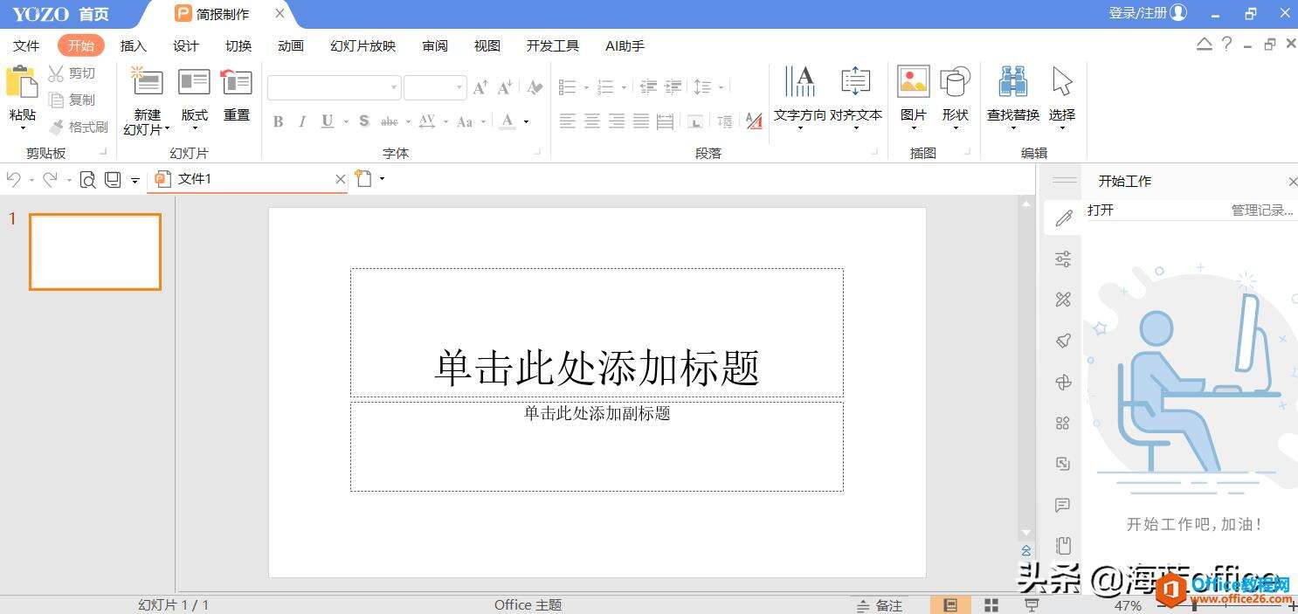Toggle Strikethrough (abc) formatting

(x=390, y=121)
